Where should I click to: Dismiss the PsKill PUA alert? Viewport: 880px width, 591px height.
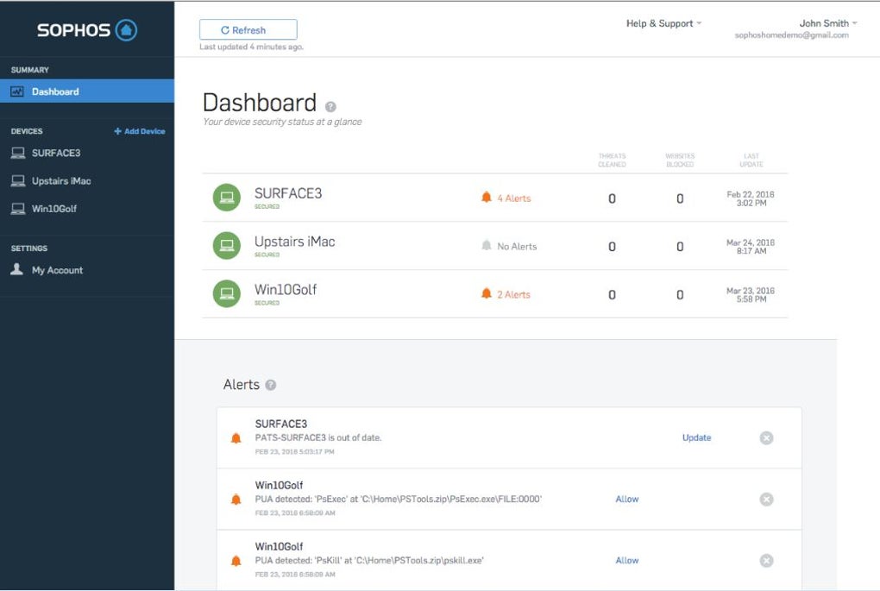(x=766, y=561)
